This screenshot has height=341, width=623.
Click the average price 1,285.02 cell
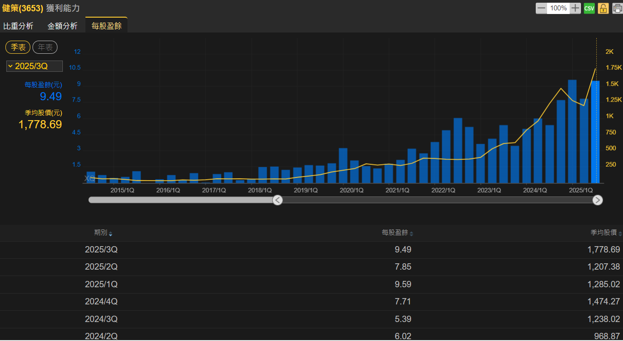point(604,285)
